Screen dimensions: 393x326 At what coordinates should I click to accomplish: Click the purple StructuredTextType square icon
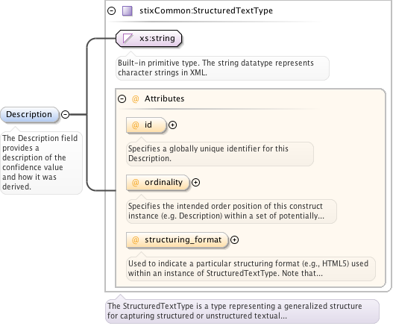[x=128, y=11]
